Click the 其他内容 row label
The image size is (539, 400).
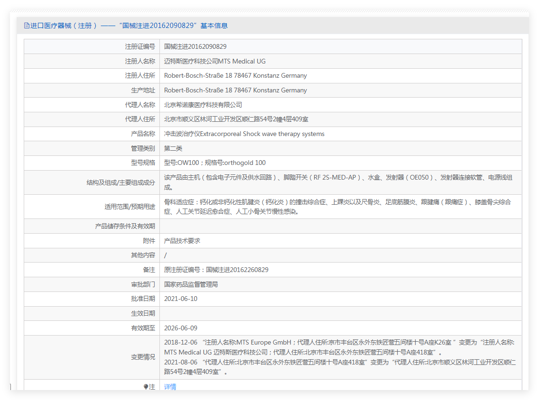(x=143, y=255)
